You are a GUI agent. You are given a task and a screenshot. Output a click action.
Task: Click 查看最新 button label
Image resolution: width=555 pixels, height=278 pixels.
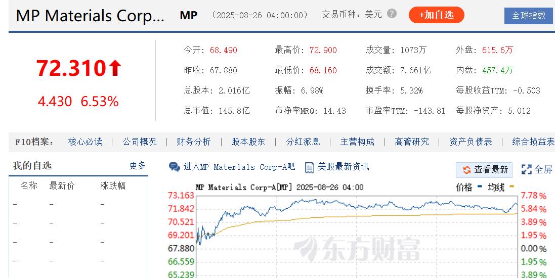[x=491, y=170]
